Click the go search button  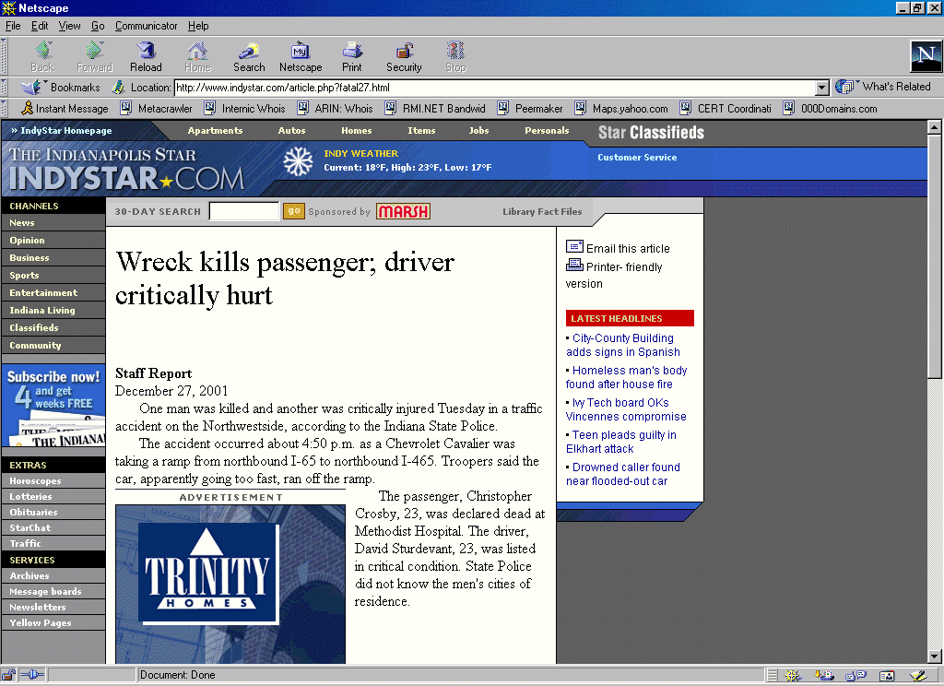click(294, 211)
